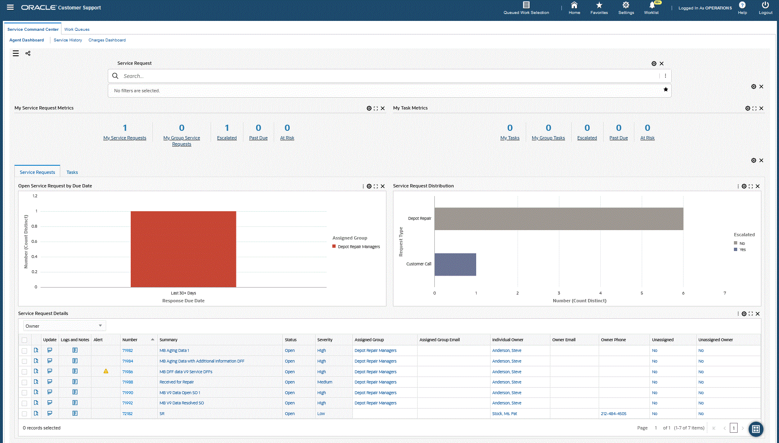Click the share icon below Agent Dashboard
Viewport: 779px width, 443px height.
pos(28,53)
